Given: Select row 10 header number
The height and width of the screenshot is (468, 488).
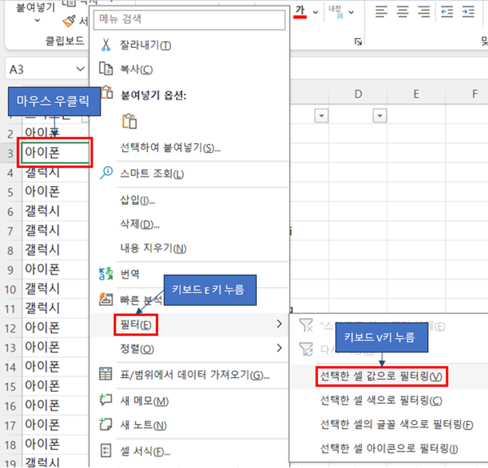Looking at the screenshot, I should 11,290.
